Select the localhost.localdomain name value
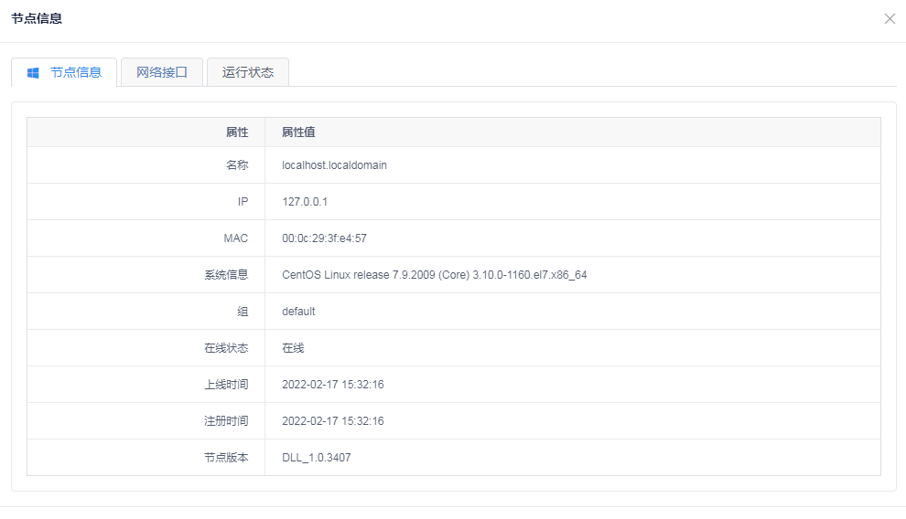Image resolution: width=906 pixels, height=519 pixels. click(334, 165)
